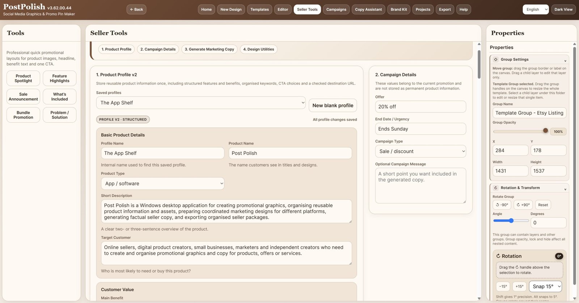Click the Product Name field
The image size is (579, 303).
pyautogui.click(x=290, y=153)
